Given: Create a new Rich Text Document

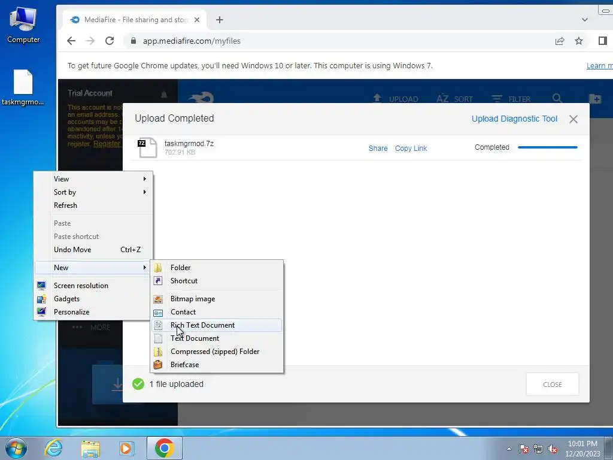Looking at the screenshot, I should coord(217,325).
